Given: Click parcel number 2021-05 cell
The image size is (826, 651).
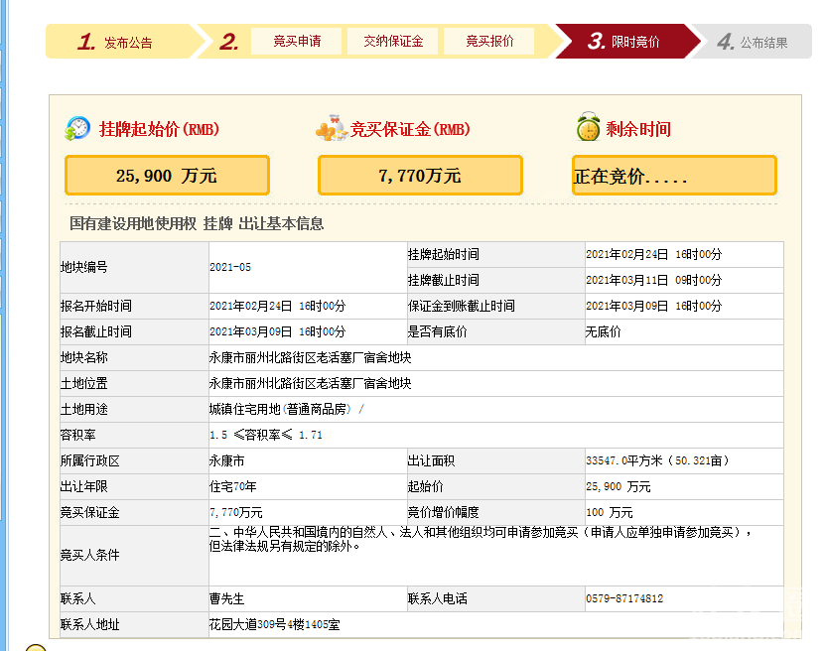Looking at the screenshot, I should (x=230, y=268).
